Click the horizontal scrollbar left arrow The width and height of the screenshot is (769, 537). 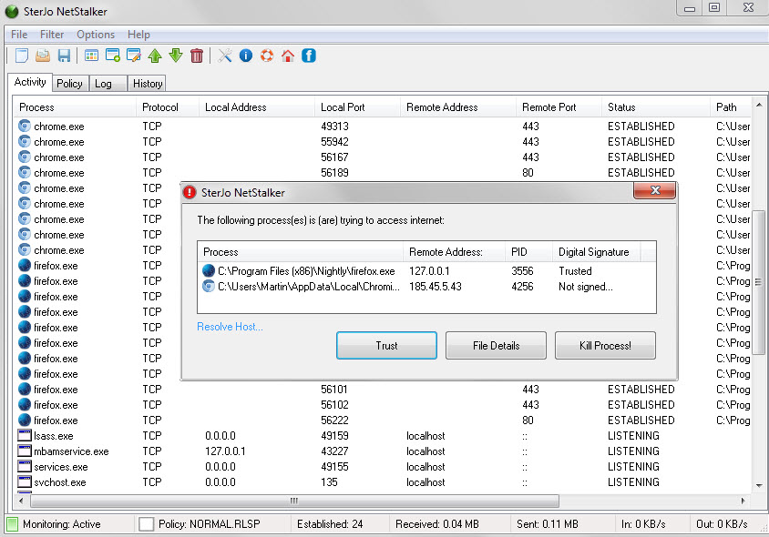[21, 501]
